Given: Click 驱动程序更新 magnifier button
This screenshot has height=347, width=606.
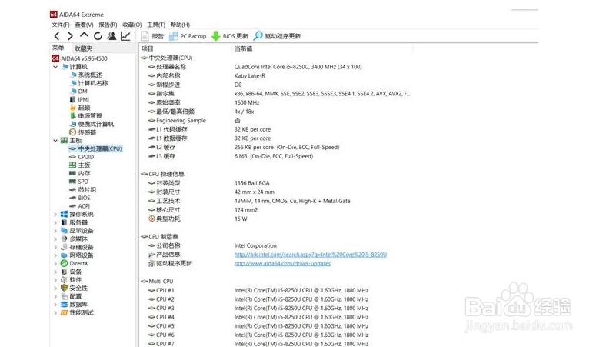Looking at the screenshot, I should click(277, 36).
